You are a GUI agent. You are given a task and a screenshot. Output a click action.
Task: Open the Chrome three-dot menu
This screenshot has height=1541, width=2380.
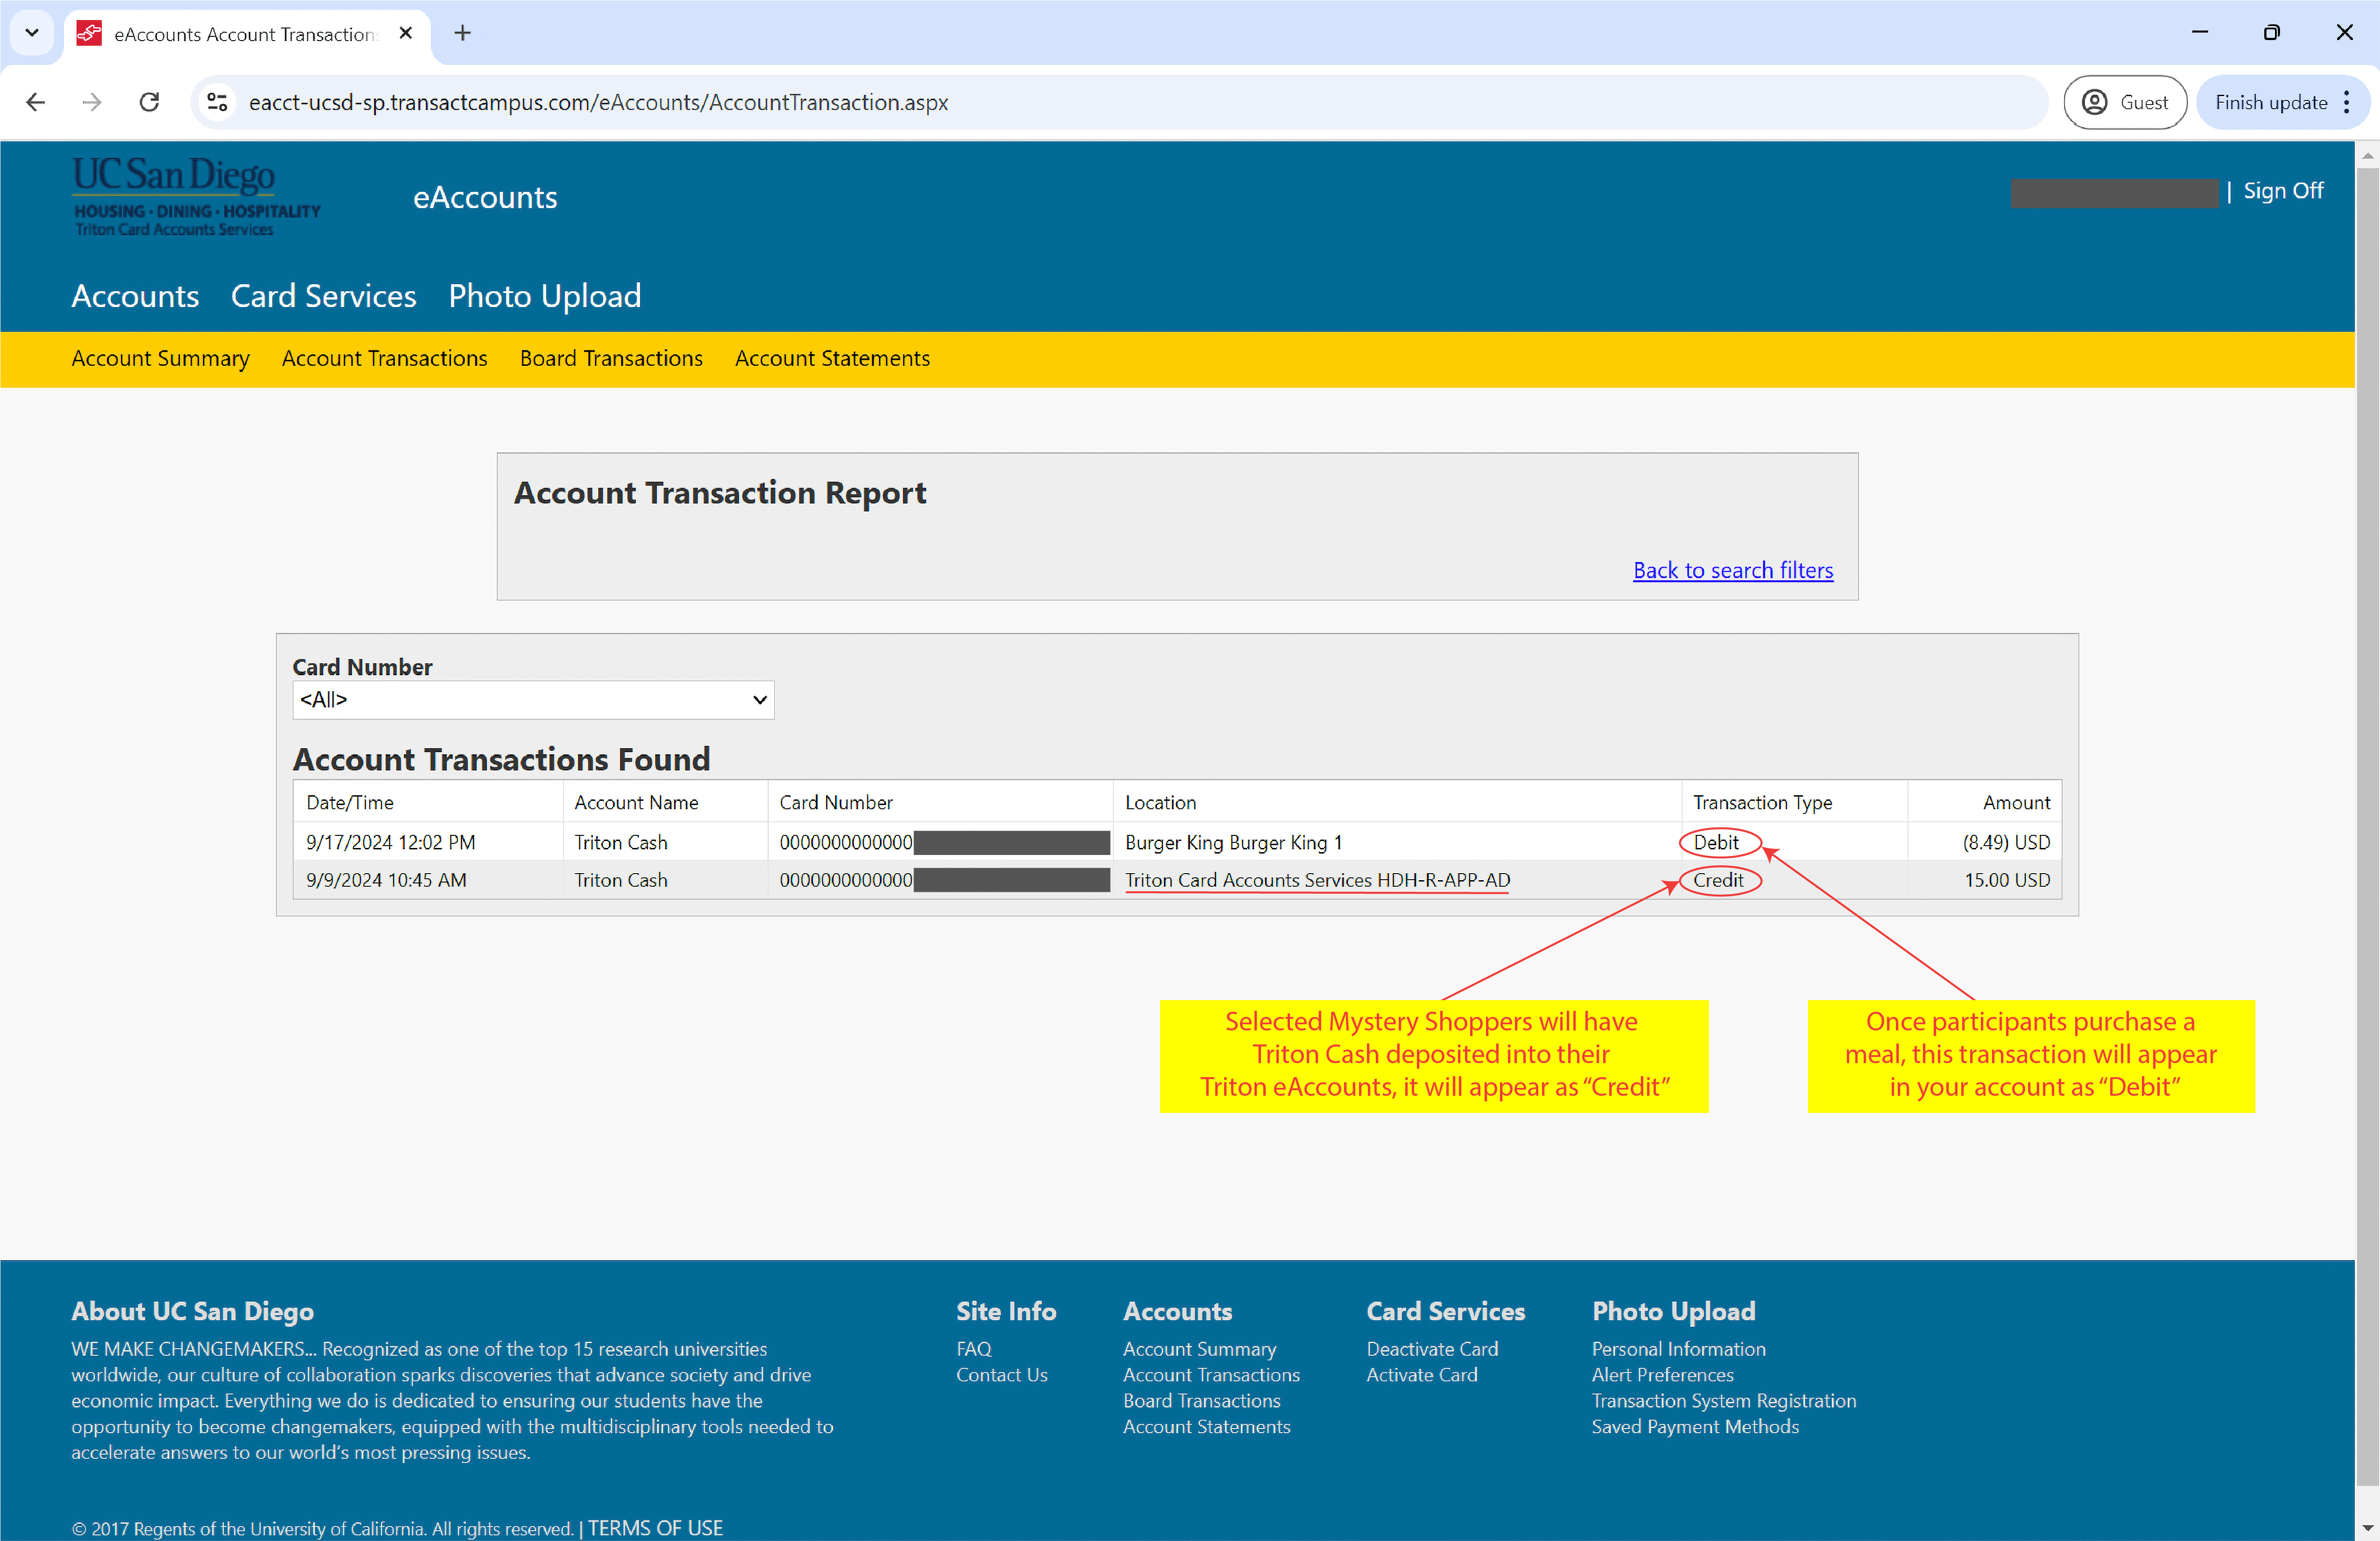pos(2346,102)
